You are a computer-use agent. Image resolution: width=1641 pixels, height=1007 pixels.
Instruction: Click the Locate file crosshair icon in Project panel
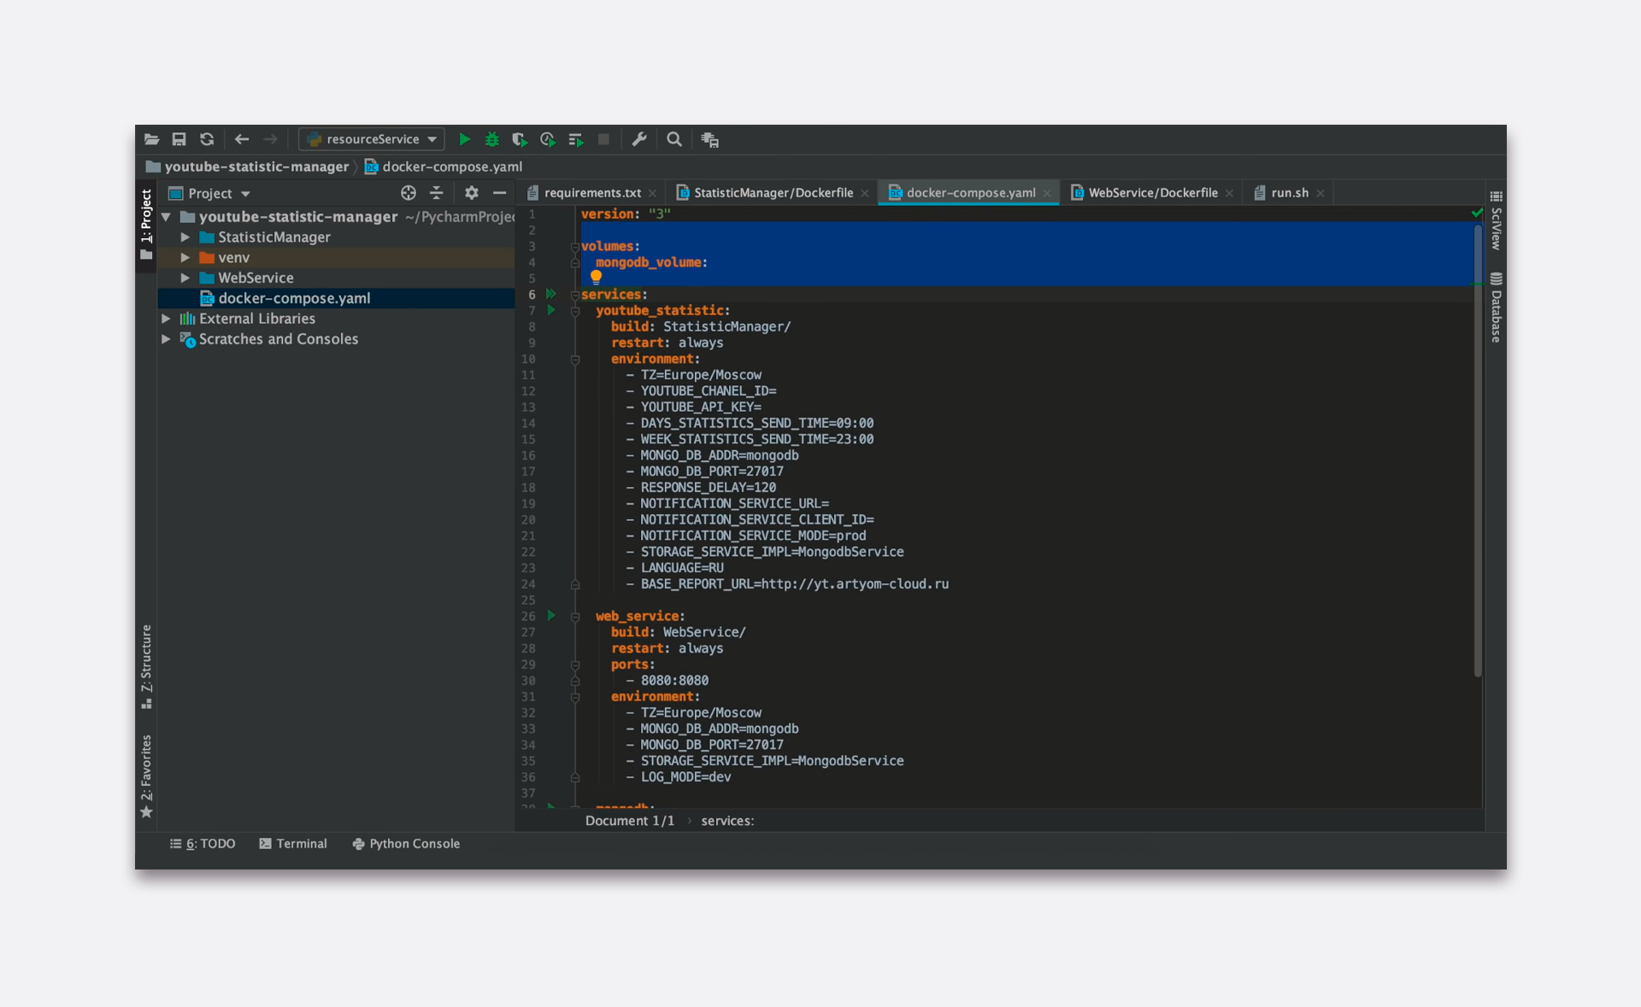click(x=409, y=193)
